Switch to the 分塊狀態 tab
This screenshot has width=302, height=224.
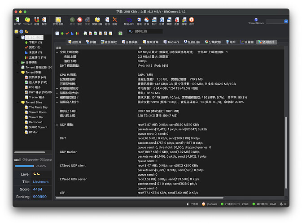213,42
